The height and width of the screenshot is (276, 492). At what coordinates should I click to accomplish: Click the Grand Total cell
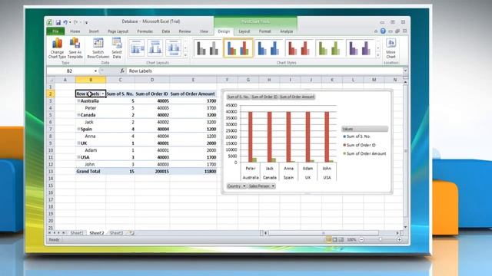(91, 172)
